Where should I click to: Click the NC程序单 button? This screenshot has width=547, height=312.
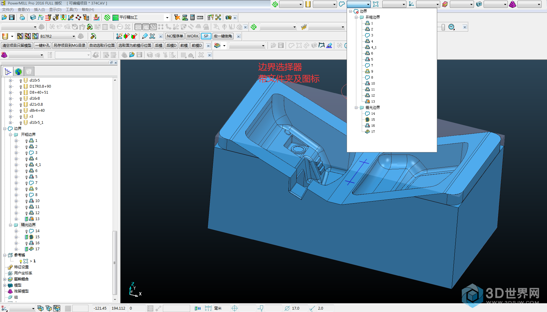pyautogui.click(x=175, y=36)
